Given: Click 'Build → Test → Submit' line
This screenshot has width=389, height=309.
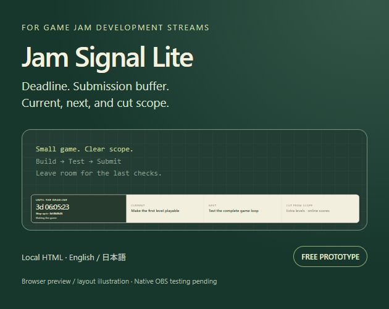Looking at the screenshot, I should (78, 161).
